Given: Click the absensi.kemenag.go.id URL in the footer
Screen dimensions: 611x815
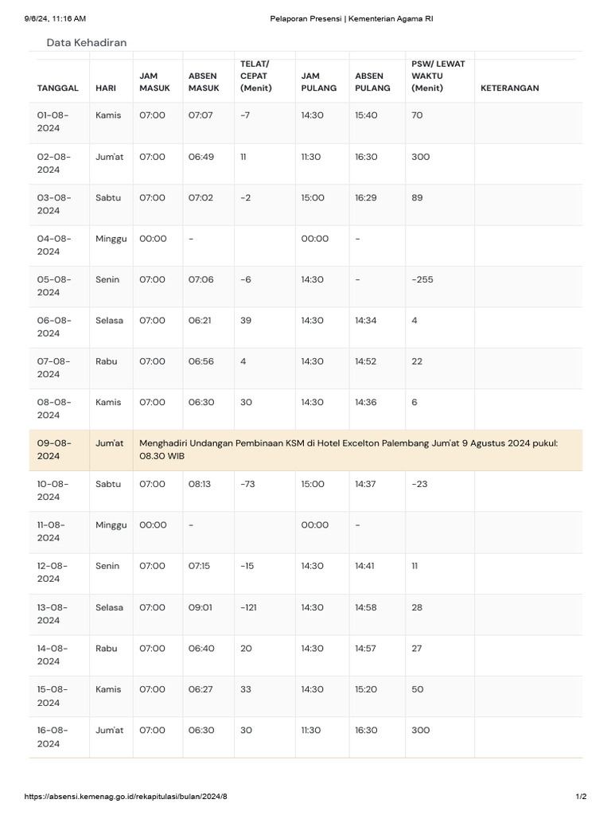Looking at the screenshot, I should point(130,797).
